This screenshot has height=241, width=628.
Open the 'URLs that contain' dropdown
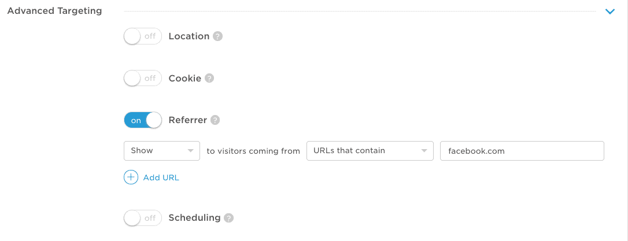coord(370,151)
